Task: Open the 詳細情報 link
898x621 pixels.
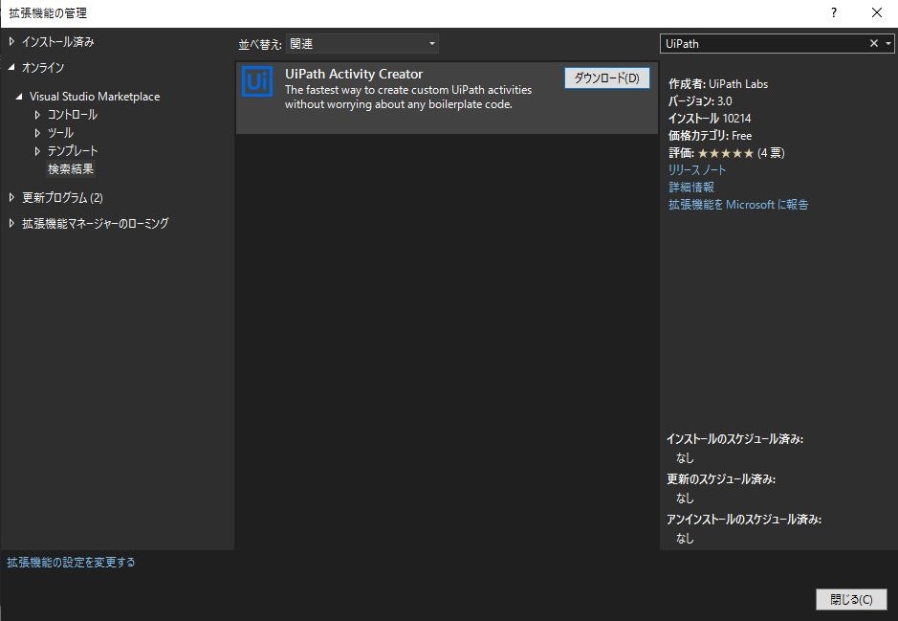Action: [691, 187]
